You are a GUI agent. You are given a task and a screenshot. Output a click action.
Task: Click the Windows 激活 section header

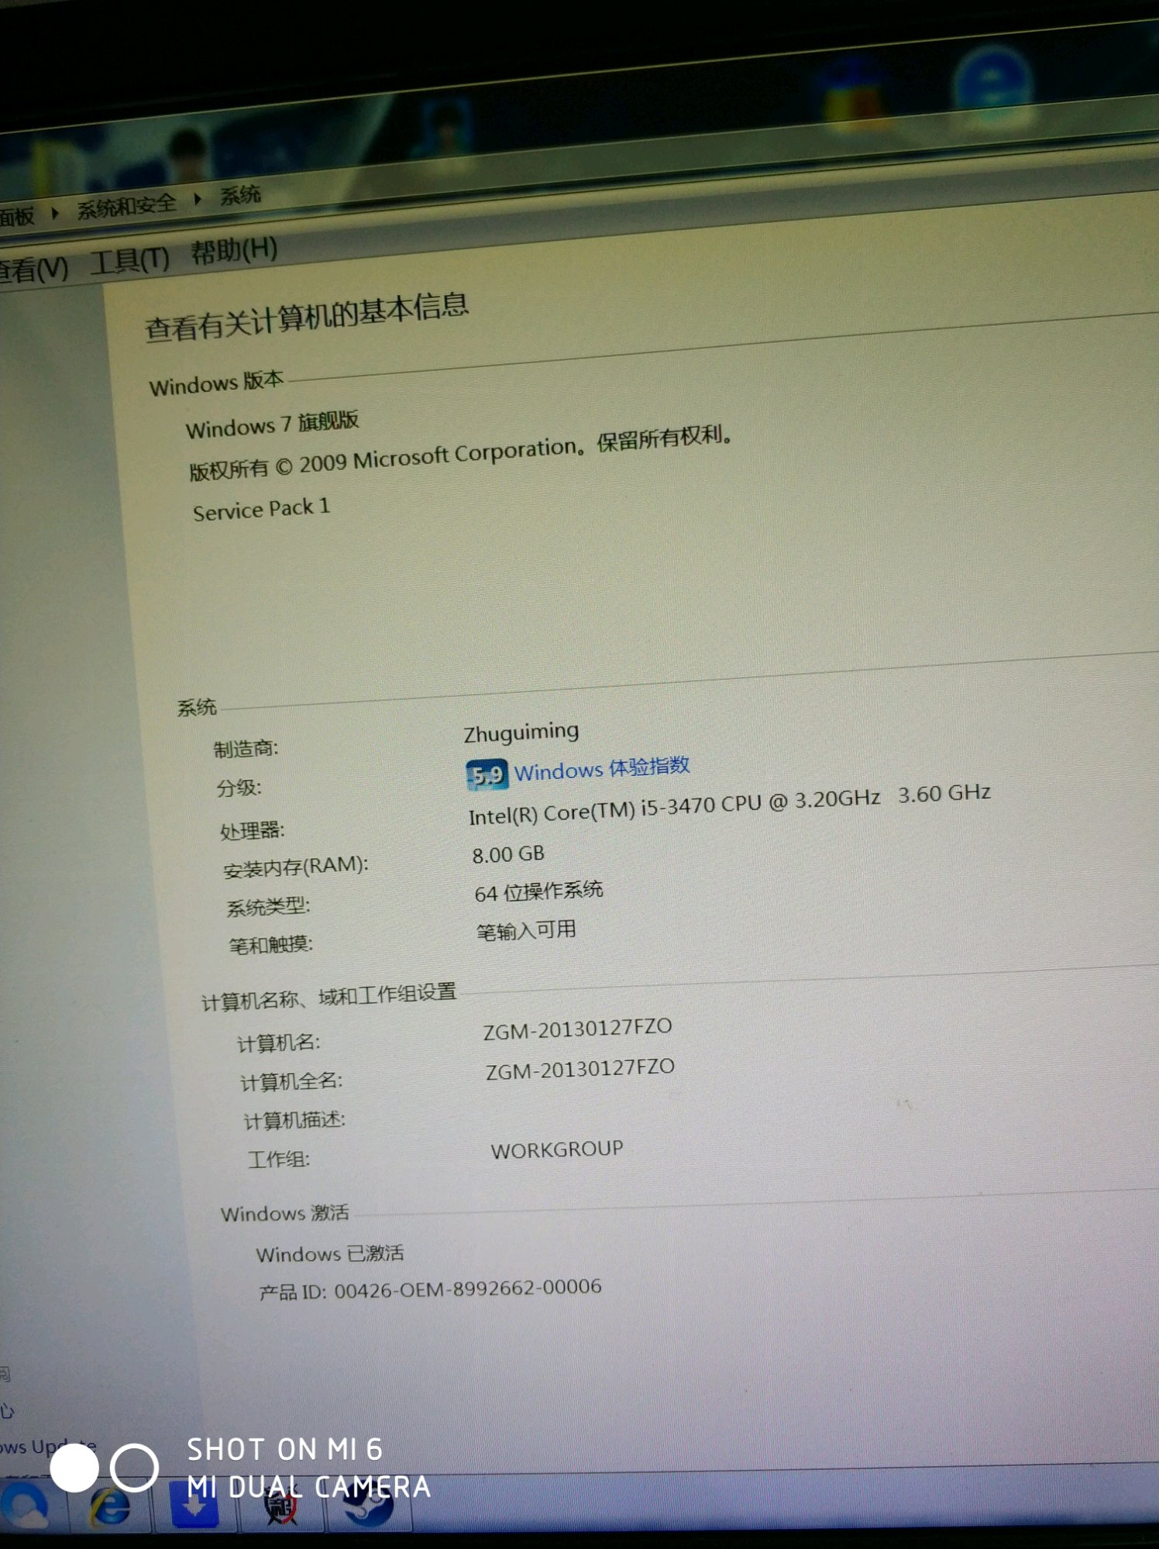tap(285, 1214)
